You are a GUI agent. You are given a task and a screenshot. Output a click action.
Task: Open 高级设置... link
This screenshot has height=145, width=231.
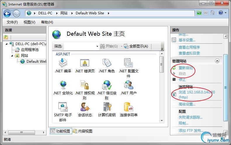coord(187,104)
